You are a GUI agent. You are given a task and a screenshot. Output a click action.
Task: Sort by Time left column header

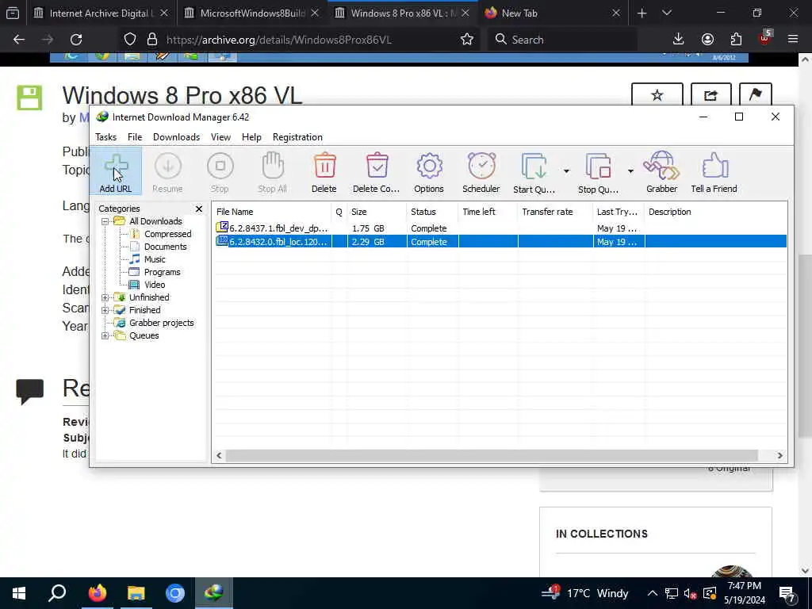(488, 212)
